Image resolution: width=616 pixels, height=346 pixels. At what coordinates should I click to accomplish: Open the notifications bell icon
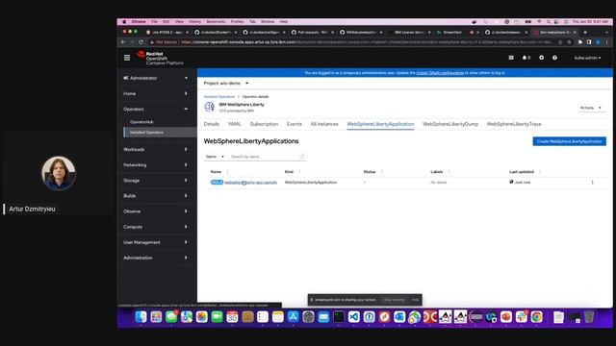526,58
